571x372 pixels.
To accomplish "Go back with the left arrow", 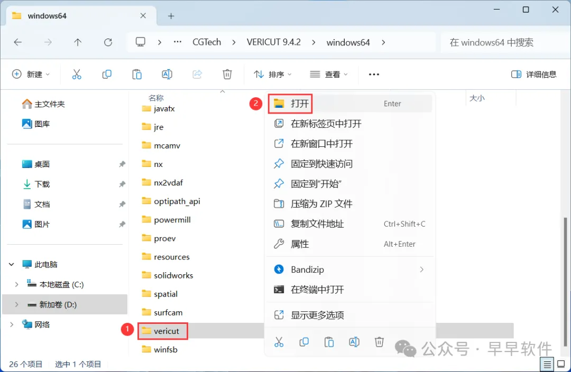I will point(18,42).
